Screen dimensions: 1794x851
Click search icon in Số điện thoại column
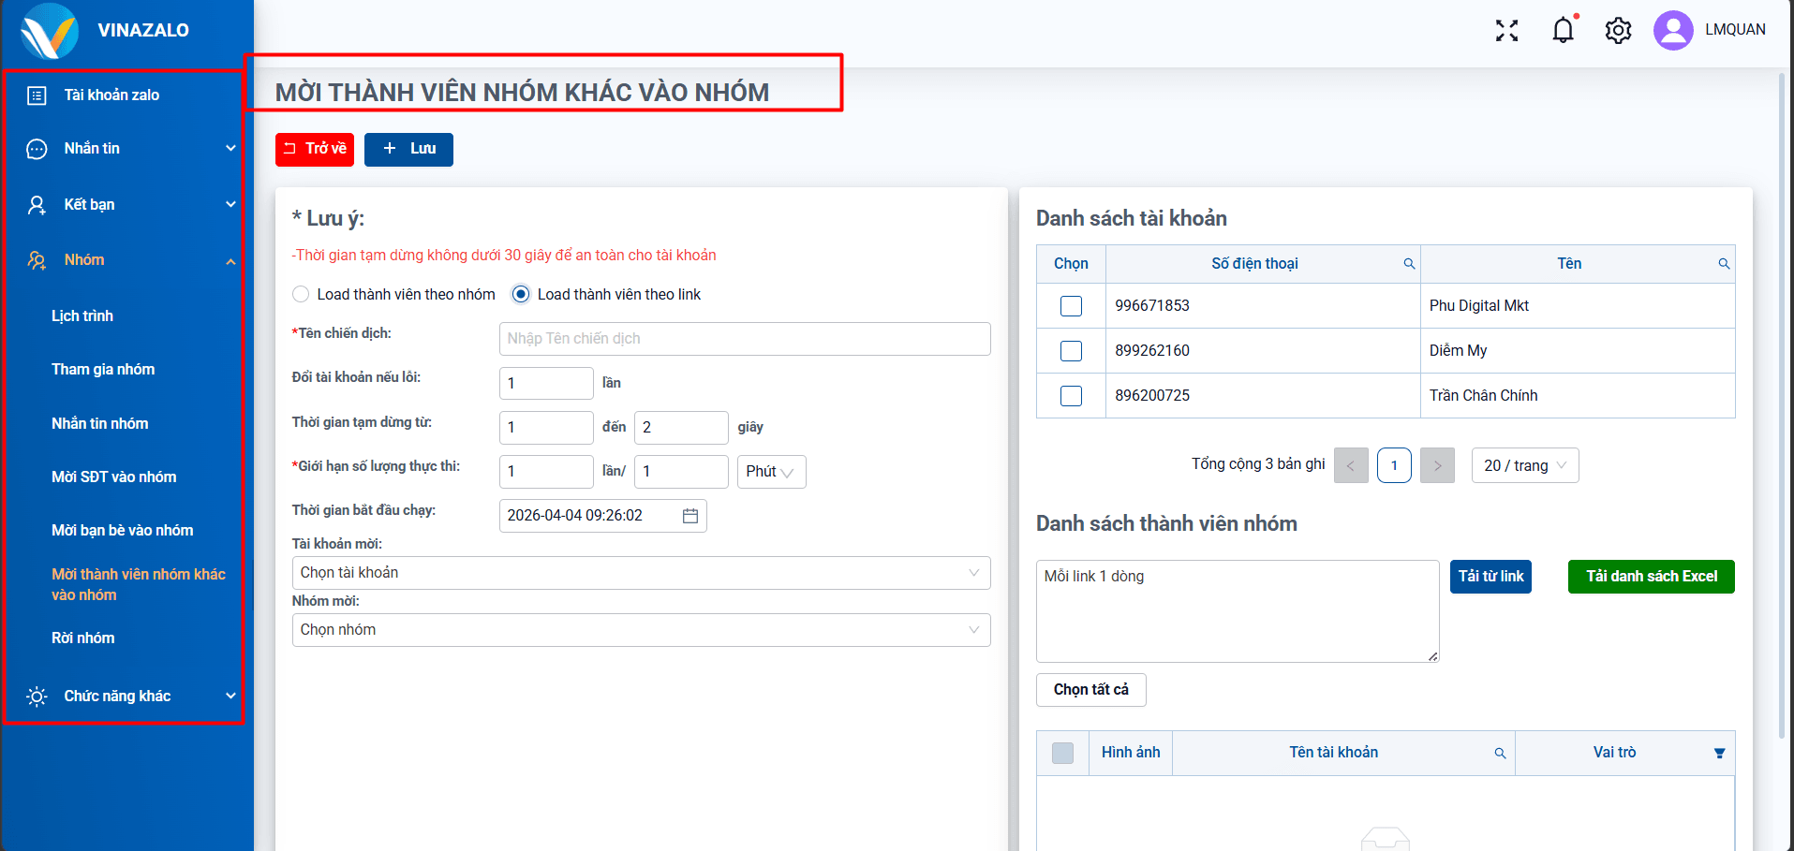coord(1409,264)
